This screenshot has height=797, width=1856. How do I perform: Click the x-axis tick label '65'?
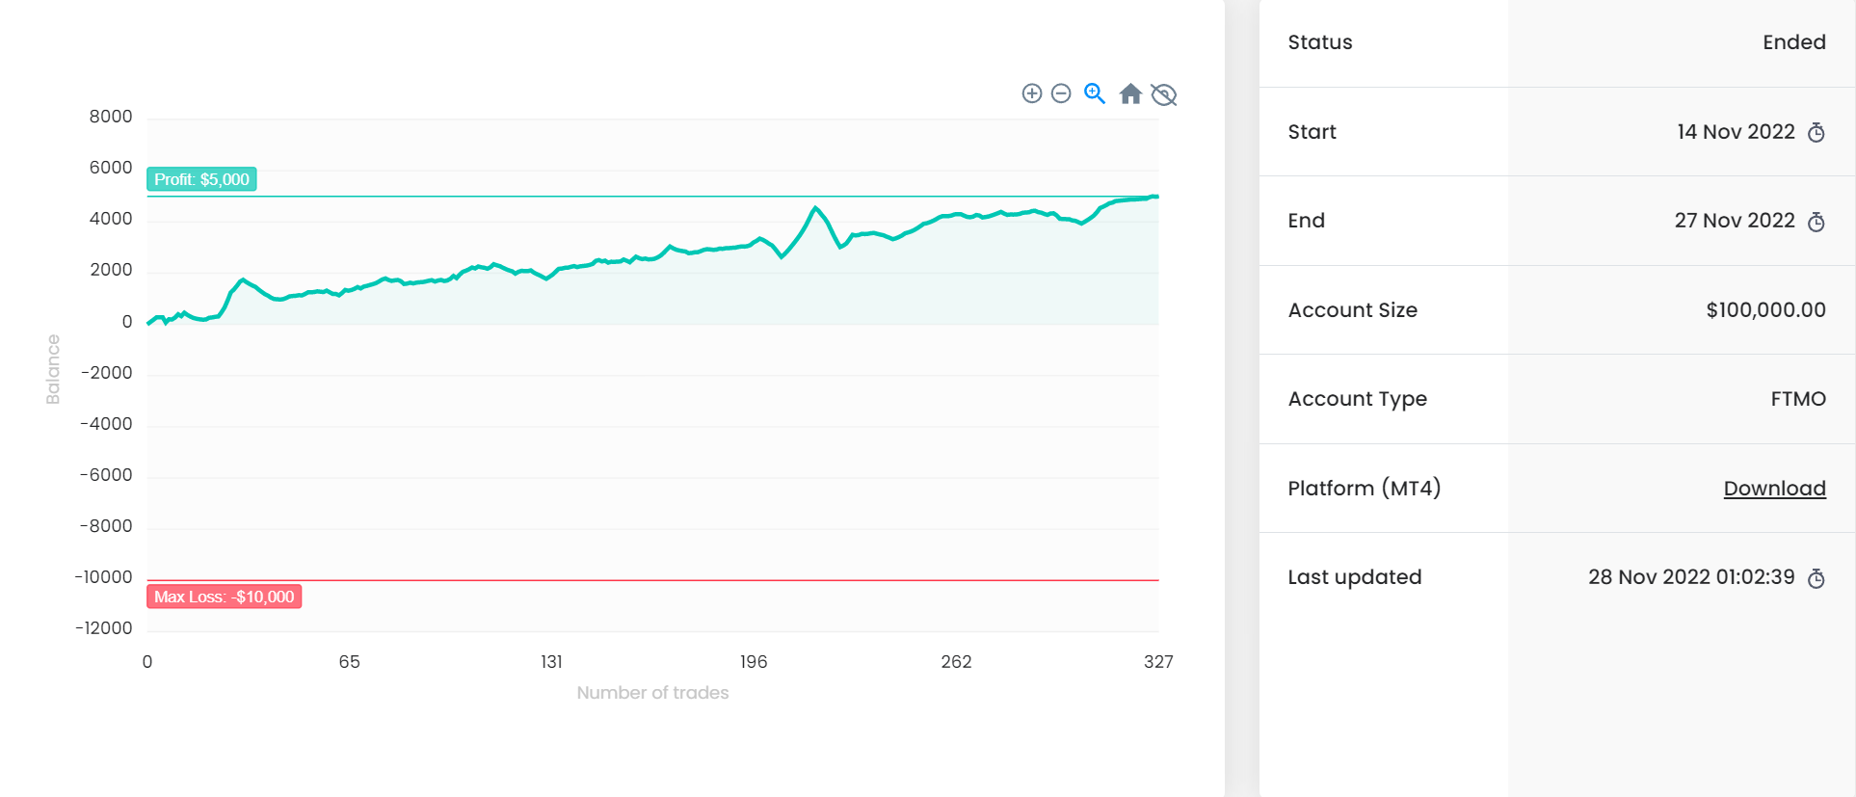pos(349,662)
